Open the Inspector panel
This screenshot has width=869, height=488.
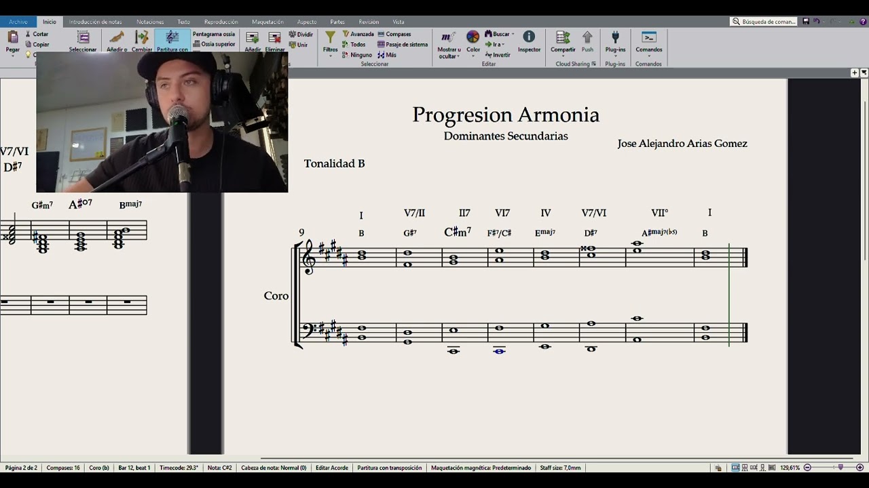tap(529, 42)
